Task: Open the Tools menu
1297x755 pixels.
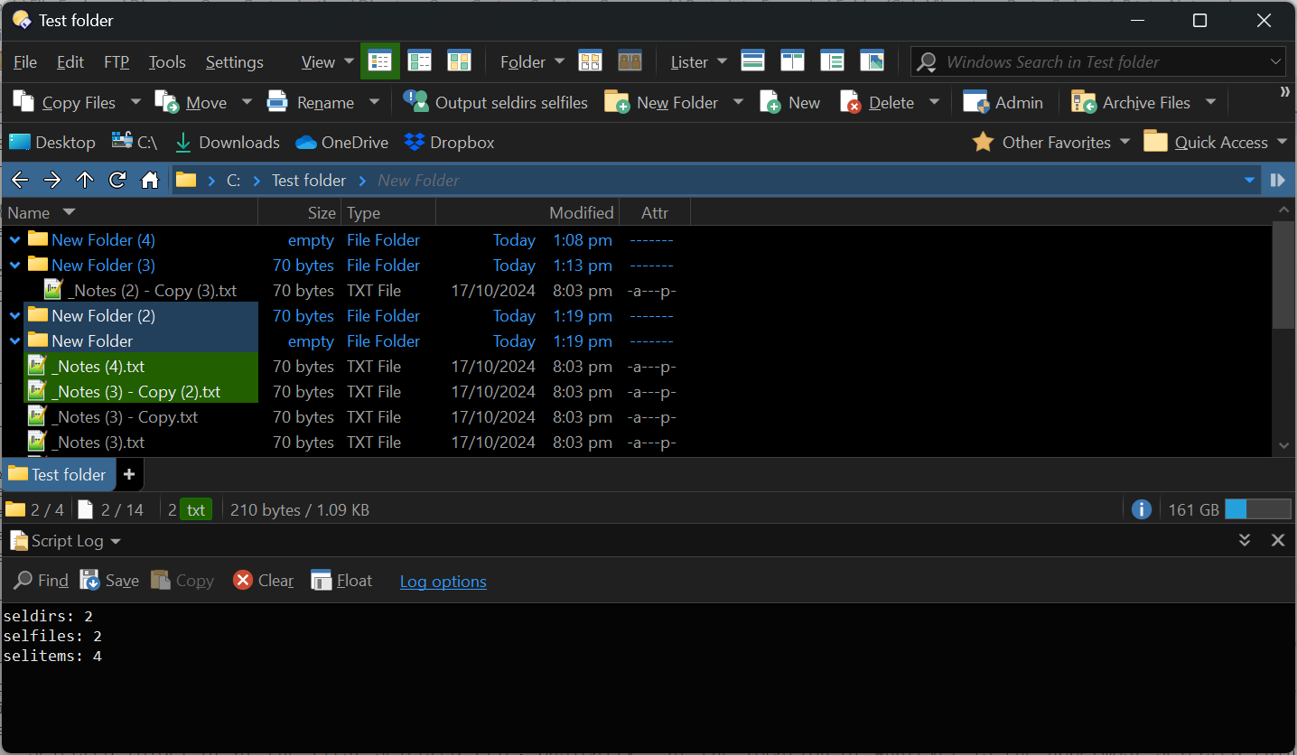Action: (x=167, y=62)
